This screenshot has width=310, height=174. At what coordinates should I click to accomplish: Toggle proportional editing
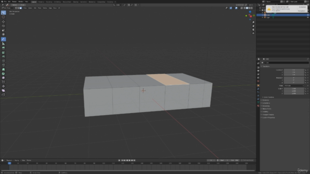(x=136, y=5)
